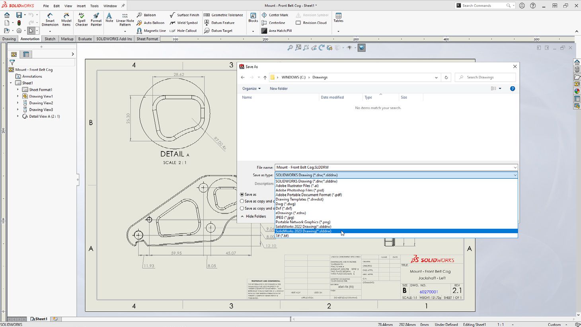Collapse folders using Hide Folders
This screenshot has width=581, height=327.
[253, 216]
